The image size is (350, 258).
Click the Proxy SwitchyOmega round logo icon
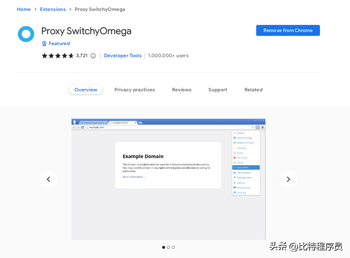tap(26, 34)
